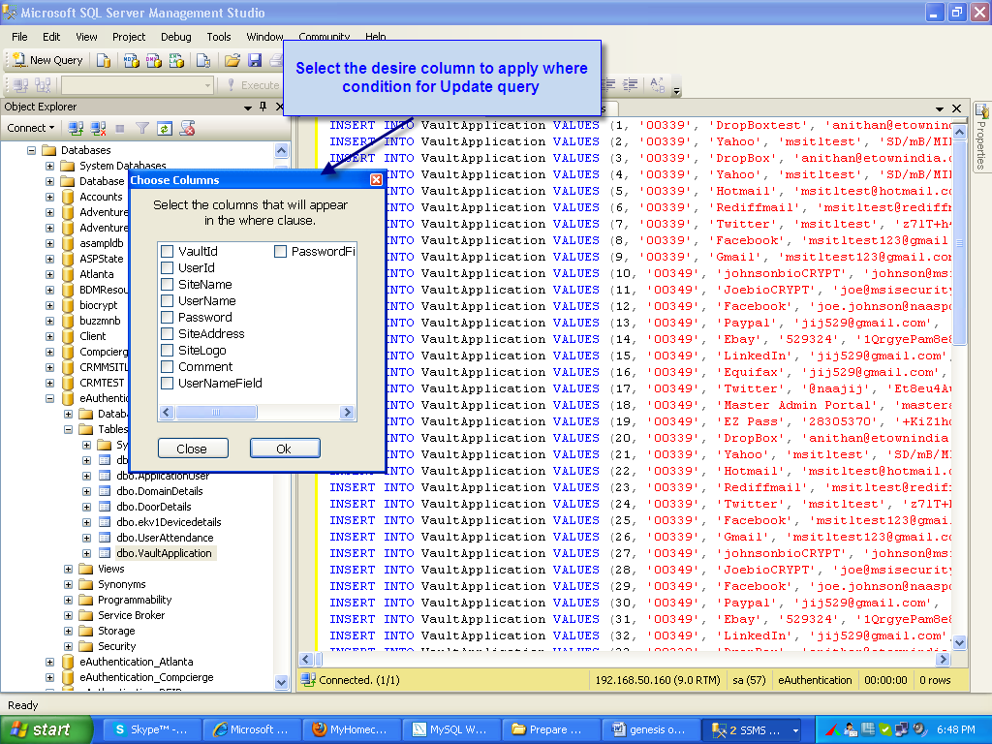
Task: Click the Refresh icon in Object Explorer
Action: (165, 129)
